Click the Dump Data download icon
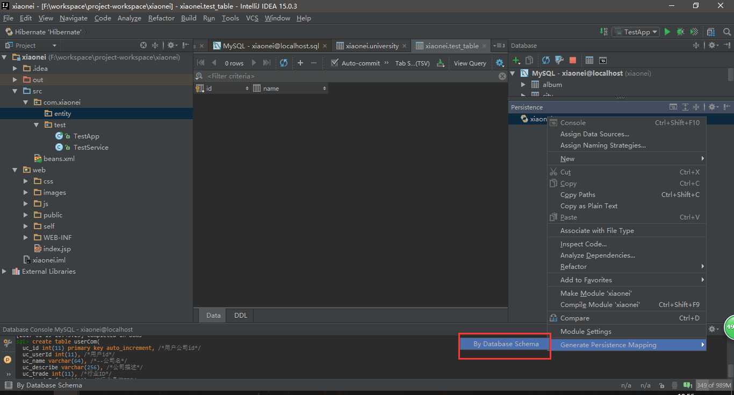Viewport: 734px width, 395px height. click(x=441, y=63)
